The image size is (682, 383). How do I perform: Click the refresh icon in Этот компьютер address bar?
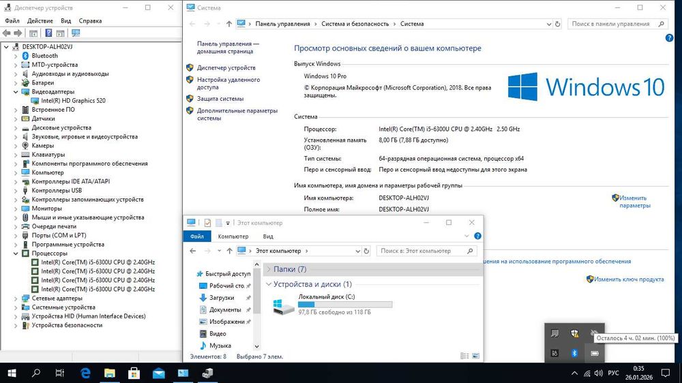tap(366, 251)
